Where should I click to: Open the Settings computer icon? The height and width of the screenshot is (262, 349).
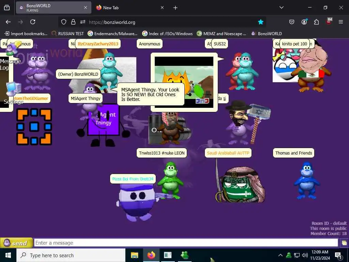[14, 93]
